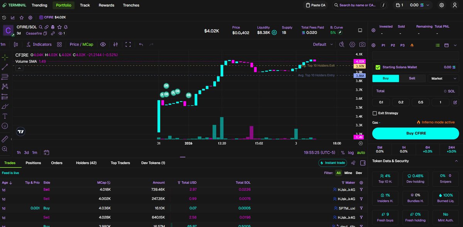Enable the Exit Strategy checkbox
This screenshot has height=227, width=463.
374,113
